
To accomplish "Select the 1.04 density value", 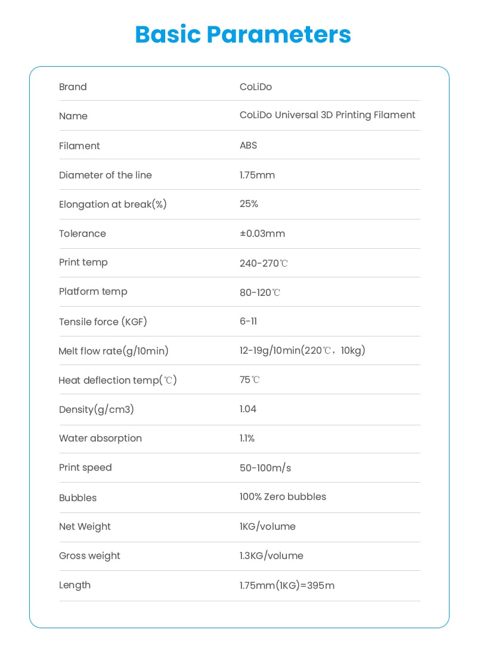I will point(248,409).
